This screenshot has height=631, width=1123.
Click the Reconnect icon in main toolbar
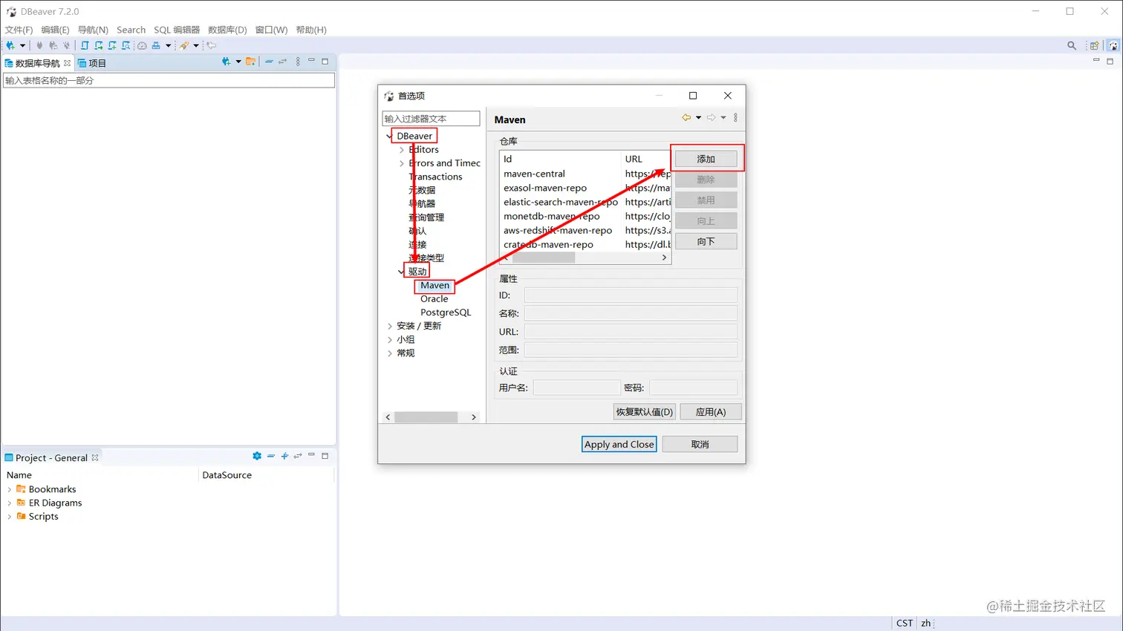tap(53, 45)
